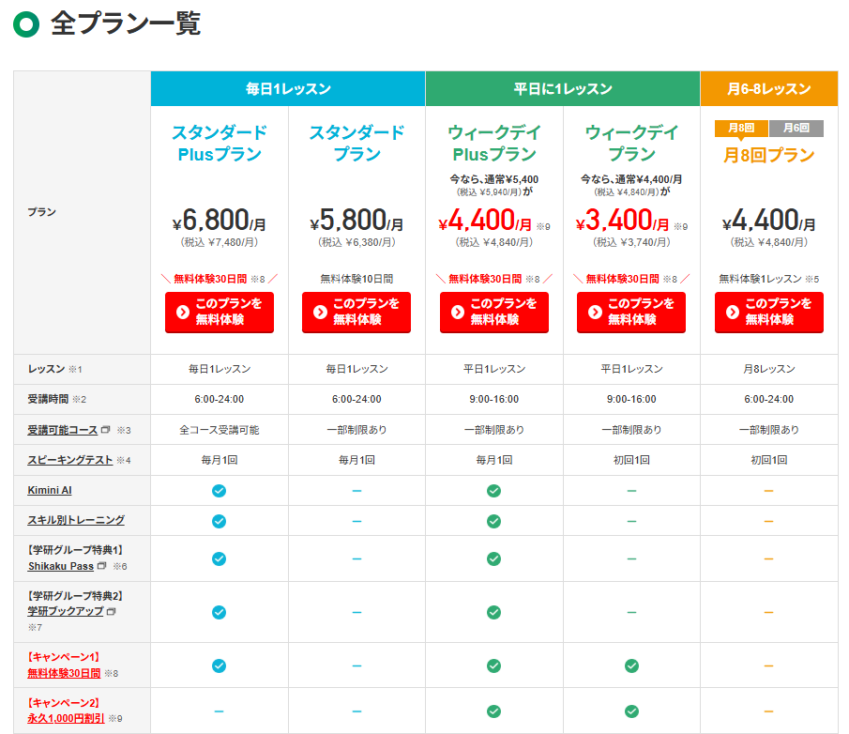Click the Kimini AI checkmark under スタンダードPlusプラン
The image size is (849, 734).
(219, 490)
